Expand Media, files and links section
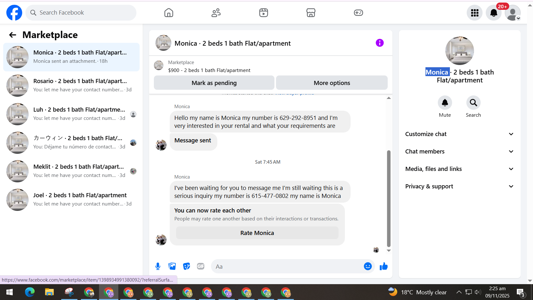This screenshot has height=300, width=533. (x=459, y=169)
